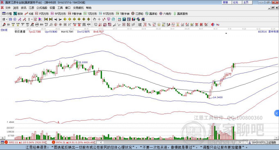The image size is (279, 150).
Task: Open the calendar icon in toolbar
Action: pyautogui.click(x=119, y=19)
